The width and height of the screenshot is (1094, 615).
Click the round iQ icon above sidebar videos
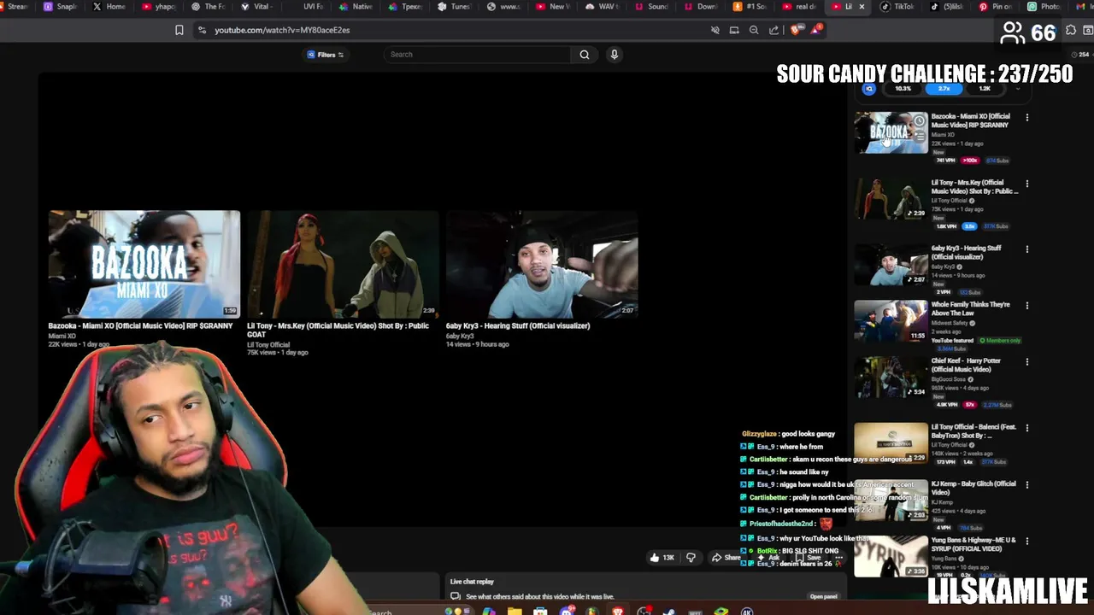point(869,89)
